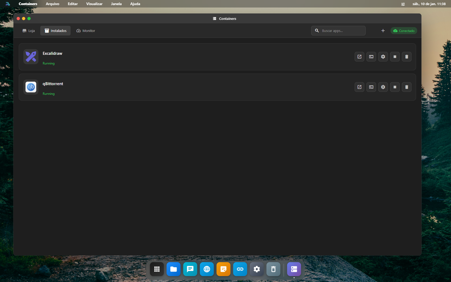Click the qBittorrent app icon
This screenshot has width=451, height=282.
coord(31,87)
